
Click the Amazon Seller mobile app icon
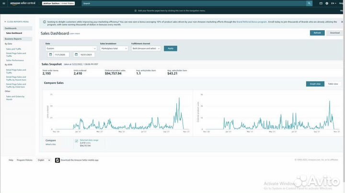pyautogui.click(x=57, y=160)
